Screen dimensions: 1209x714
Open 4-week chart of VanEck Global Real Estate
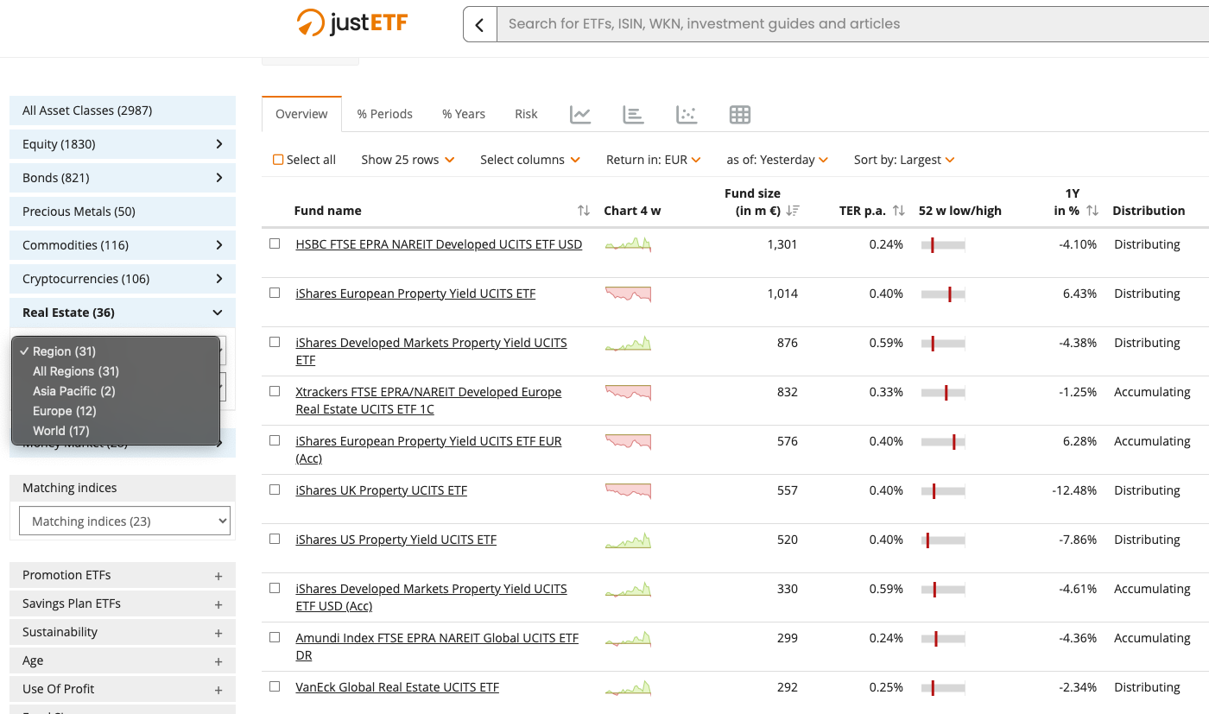click(628, 688)
